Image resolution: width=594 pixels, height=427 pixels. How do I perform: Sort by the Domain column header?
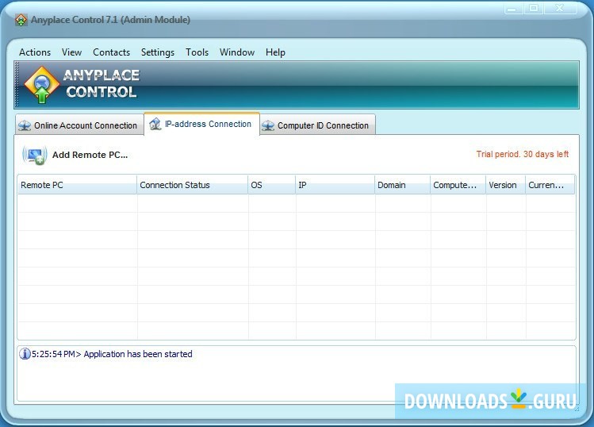402,185
